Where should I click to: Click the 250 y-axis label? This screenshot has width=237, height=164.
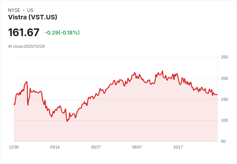point(224,57)
